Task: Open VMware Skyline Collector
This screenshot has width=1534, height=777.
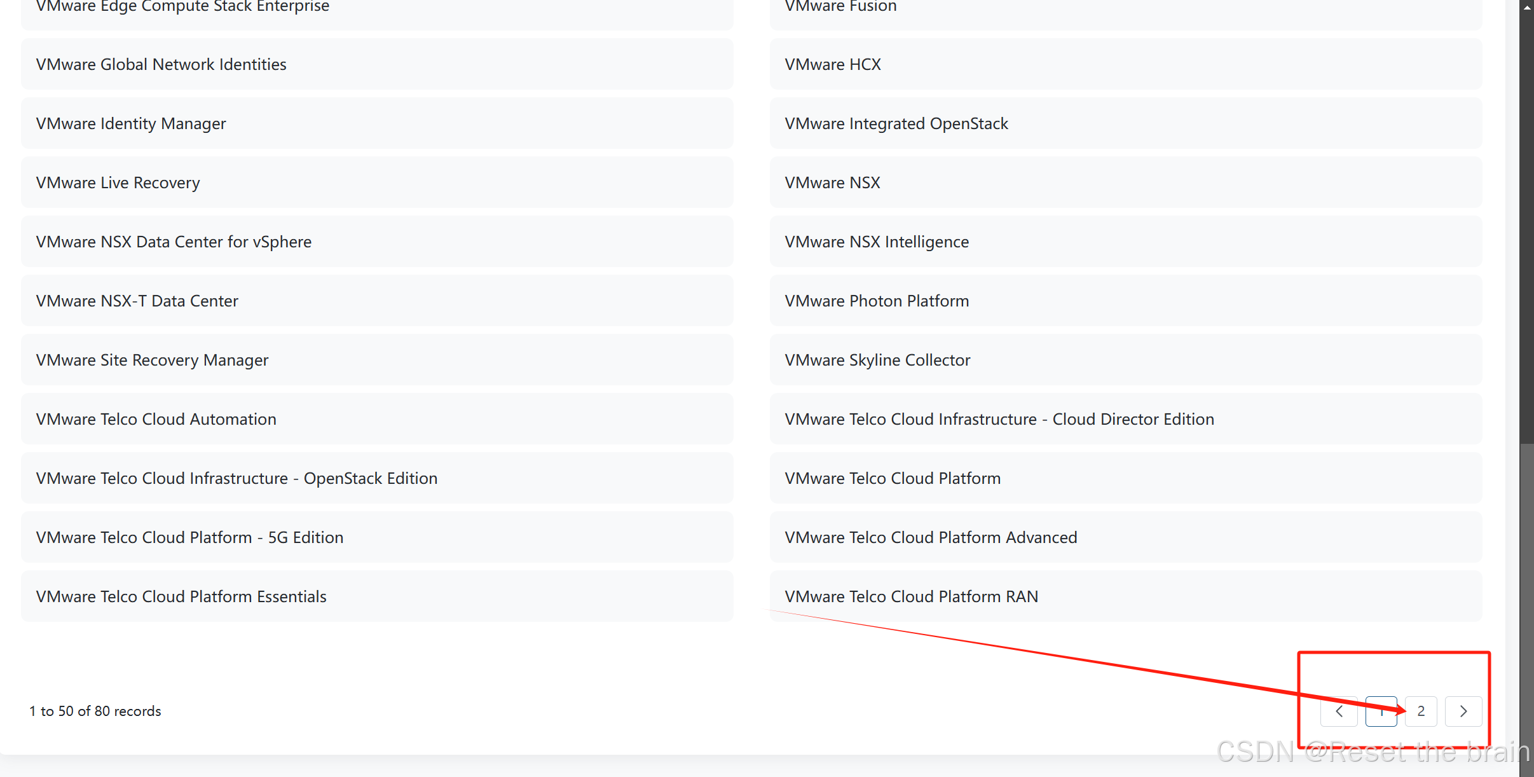Action: pos(877,360)
